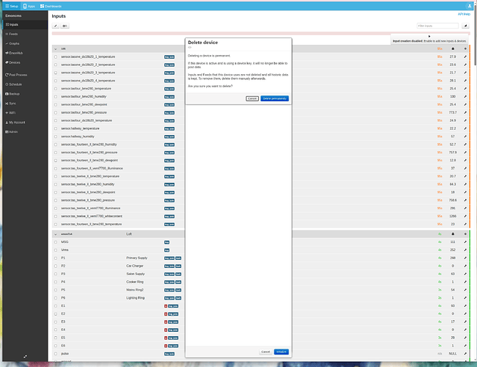Open Schedule in the sidebar
Image resolution: width=477 pixels, height=367 pixels.
(x=25, y=84)
